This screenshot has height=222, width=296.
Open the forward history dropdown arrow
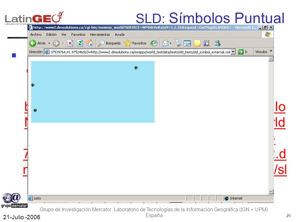(63, 43)
